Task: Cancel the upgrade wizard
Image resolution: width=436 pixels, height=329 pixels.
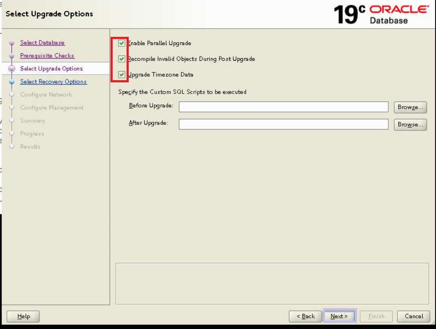Action: click(x=413, y=316)
